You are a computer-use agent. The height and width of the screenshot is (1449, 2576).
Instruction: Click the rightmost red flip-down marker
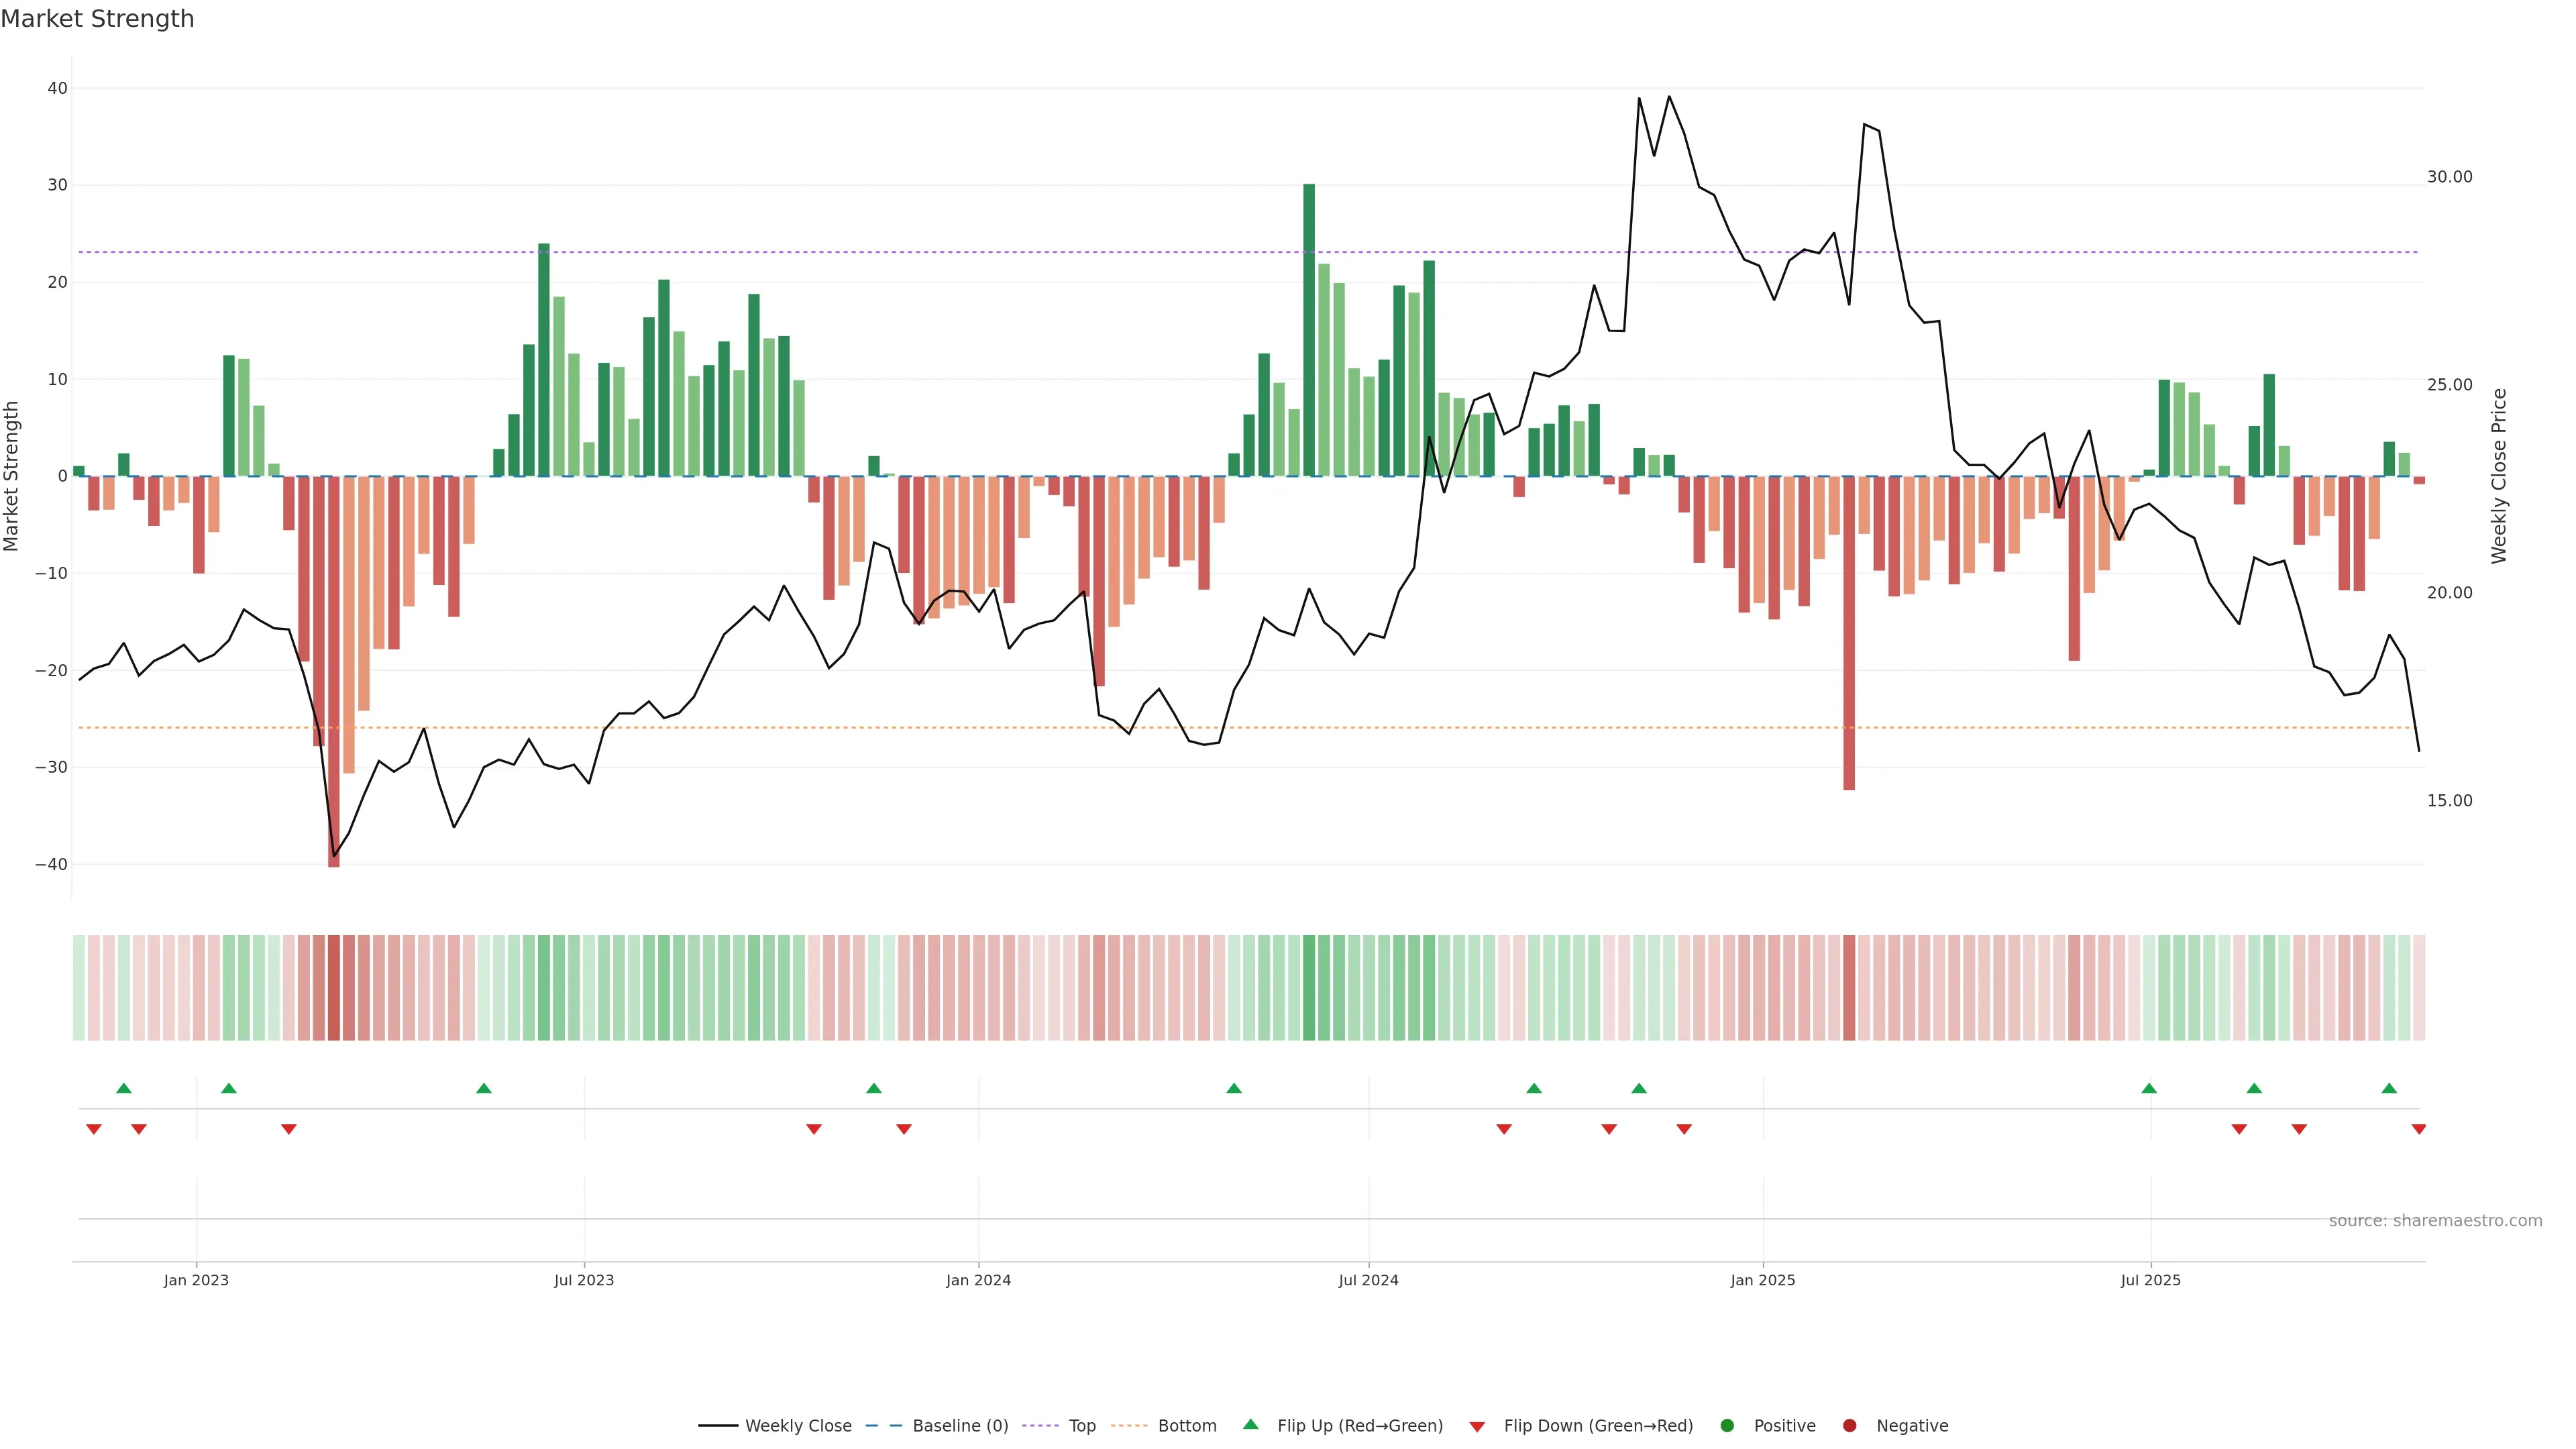[2419, 1129]
